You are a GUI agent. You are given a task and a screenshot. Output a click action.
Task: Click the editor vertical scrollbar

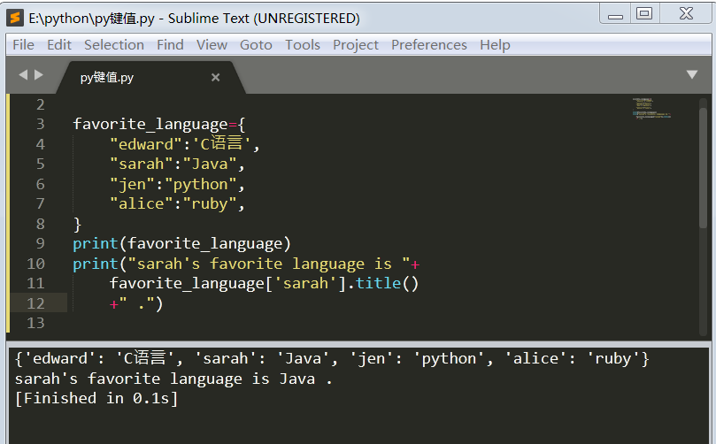pos(704,168)
